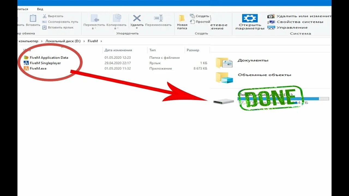
Task: Sort by Дата изменения column header
Action: coord(118,50)
